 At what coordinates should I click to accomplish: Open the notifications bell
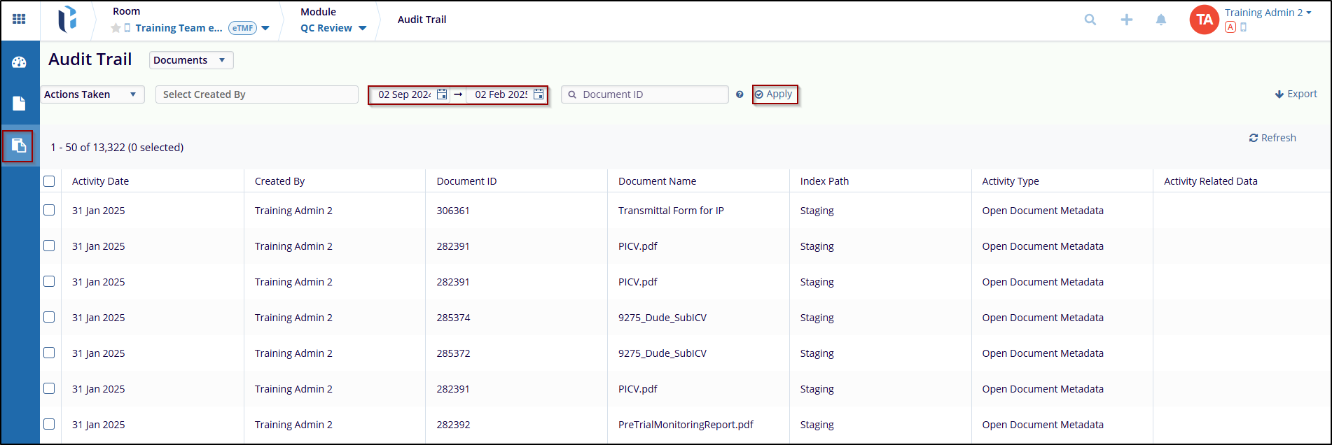coord(1160,20)
